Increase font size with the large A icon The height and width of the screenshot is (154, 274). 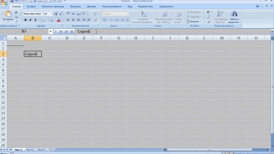point(56,14)
